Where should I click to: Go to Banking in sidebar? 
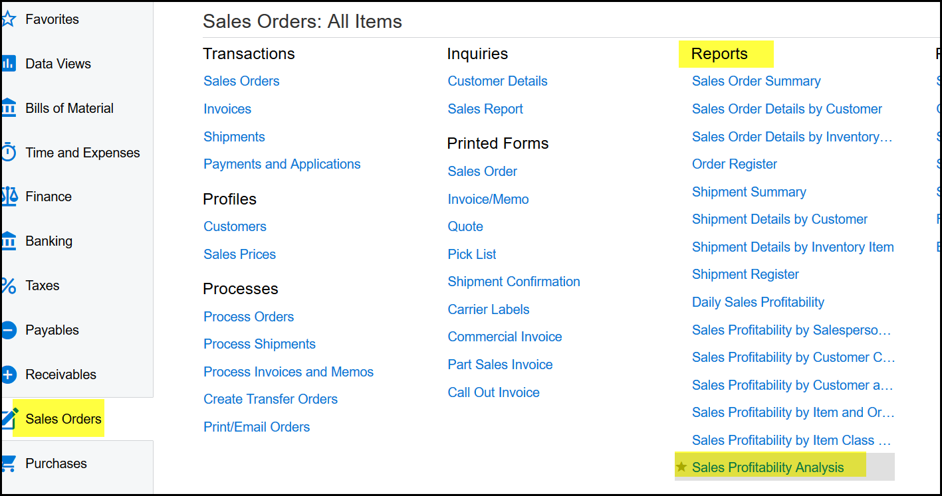[49, 241]
